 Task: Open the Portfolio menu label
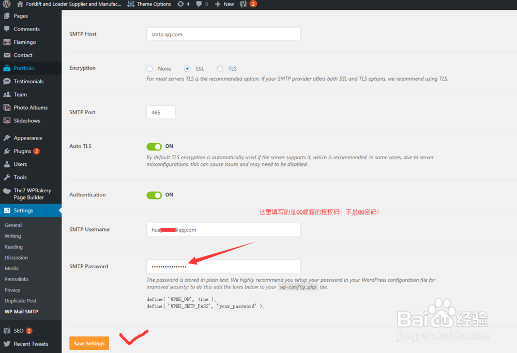(24, 68)
